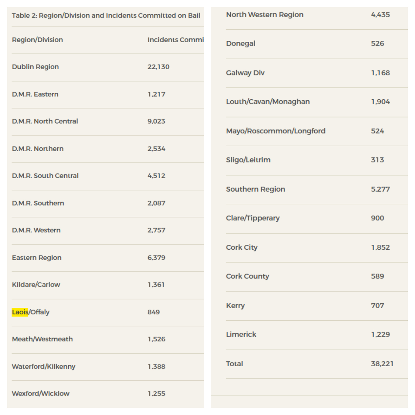Select the Eastern Region row label
The width and height of the screenshot is (415, 415).
click(37, 258)
